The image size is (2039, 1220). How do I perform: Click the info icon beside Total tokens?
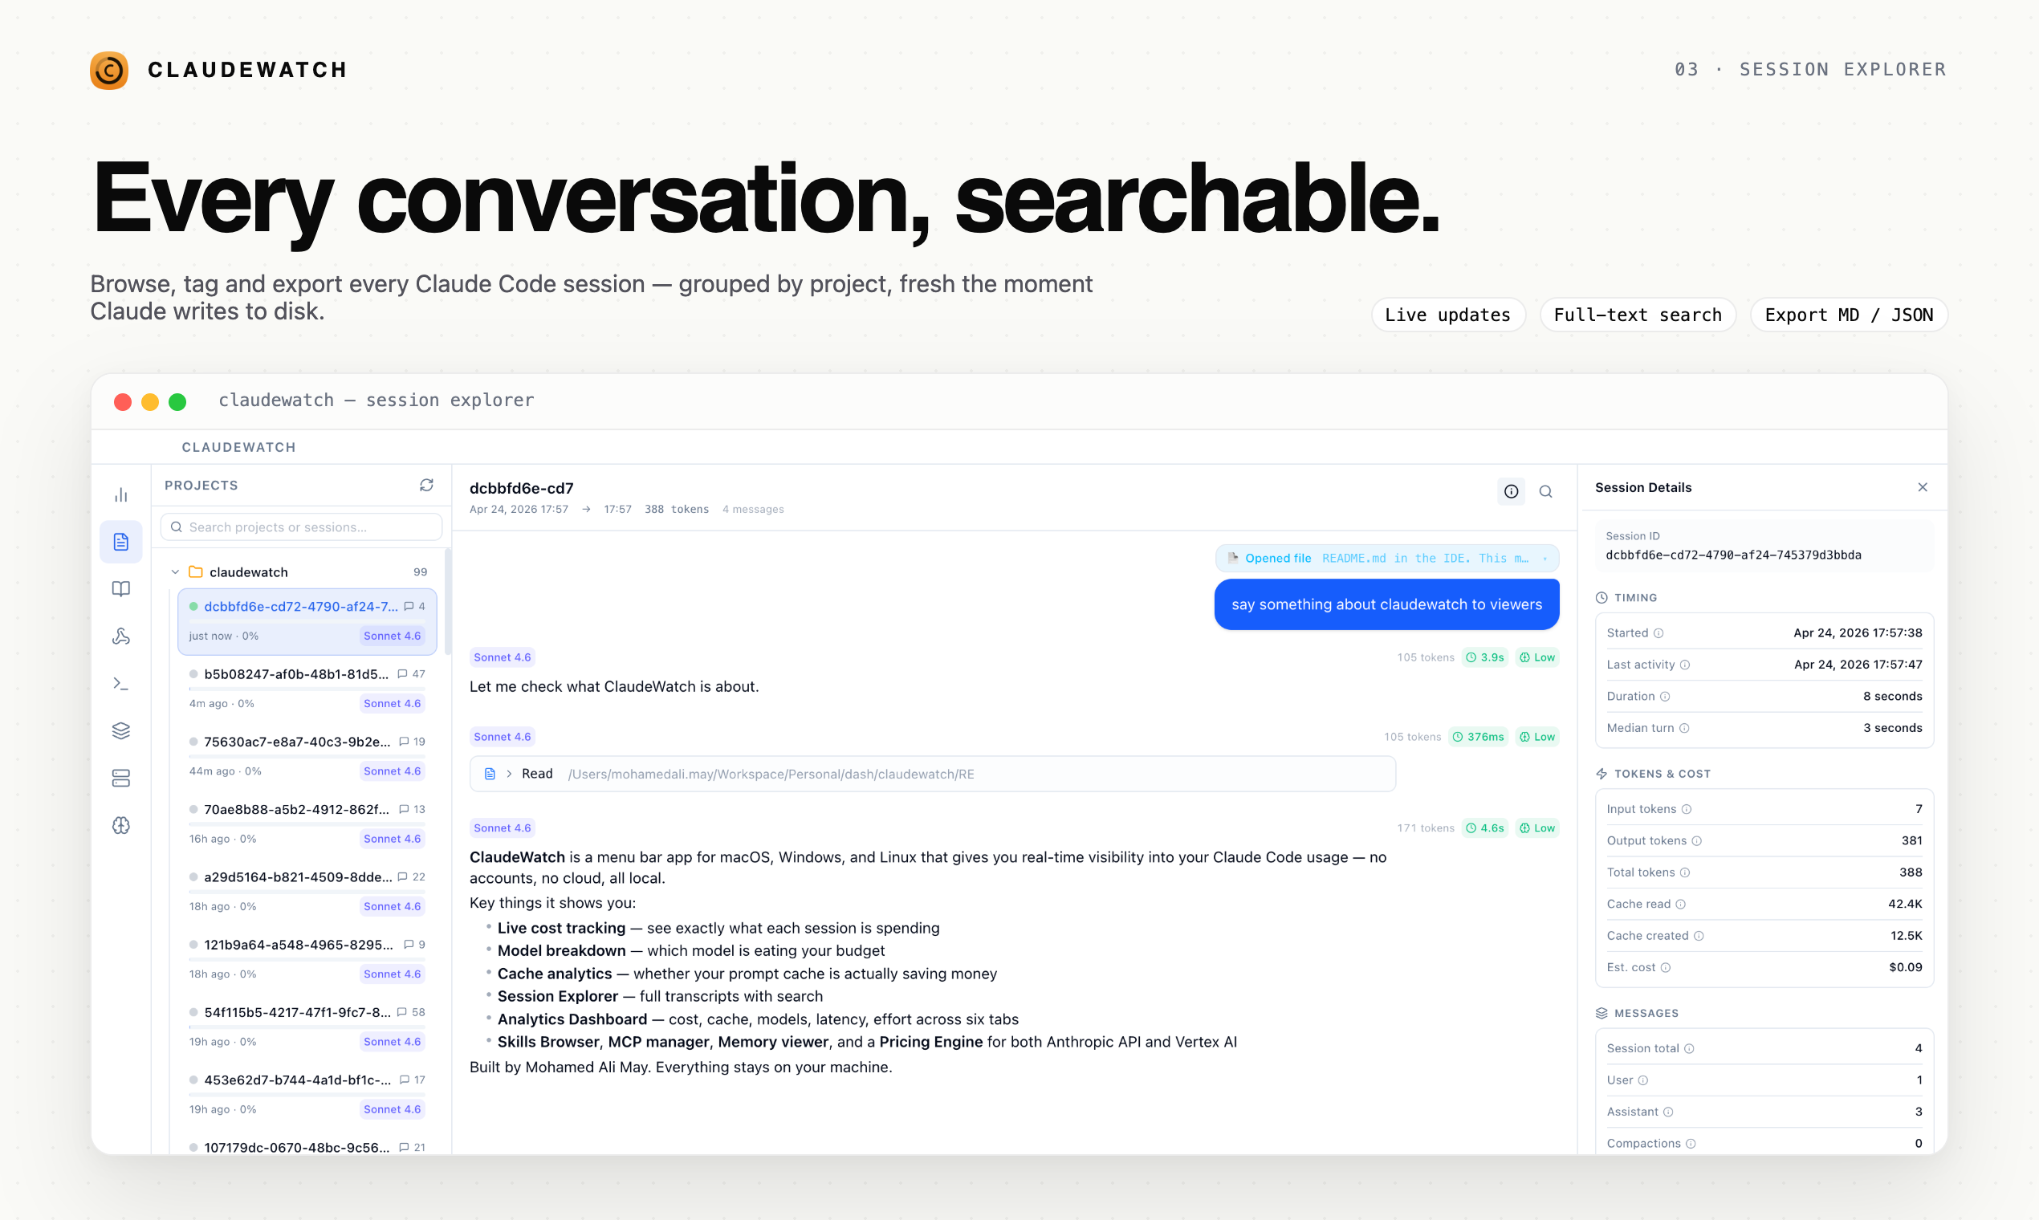1685,872
